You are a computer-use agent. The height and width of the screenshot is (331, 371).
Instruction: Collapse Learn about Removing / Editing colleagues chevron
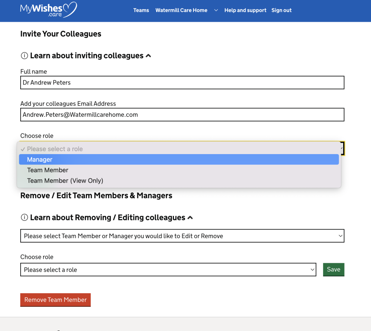pyautogui.click(x=190, y=218)
